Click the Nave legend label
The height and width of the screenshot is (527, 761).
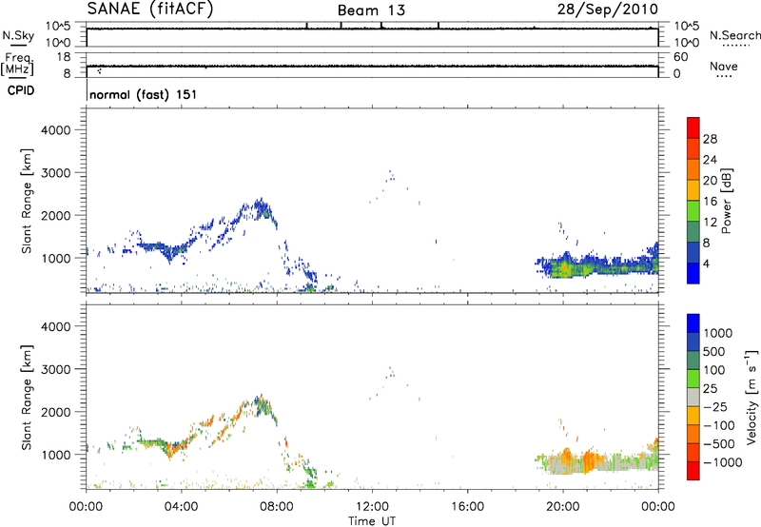pyautogui.click(x=724, y=66)
